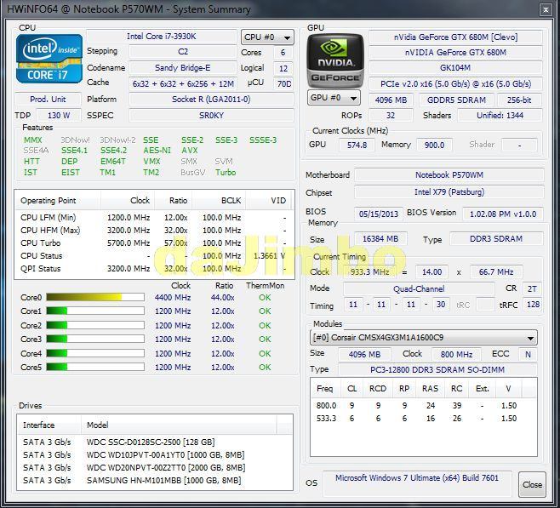
Task: Click the Core0 usage bar
Action: [95, 297]
